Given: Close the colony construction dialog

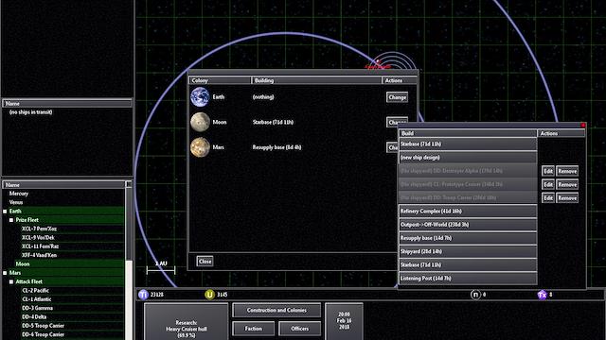Looking at the screenshot, I should [205, 262].
